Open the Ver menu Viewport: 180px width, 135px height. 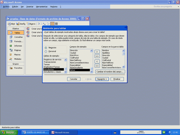pos(22,7)
